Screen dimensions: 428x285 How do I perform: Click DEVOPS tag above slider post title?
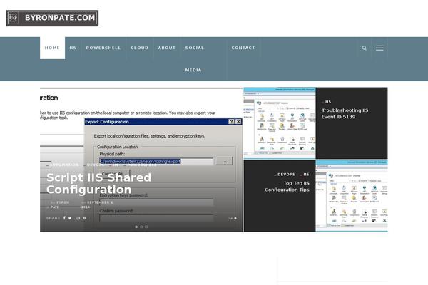click(x=96, y=165)
